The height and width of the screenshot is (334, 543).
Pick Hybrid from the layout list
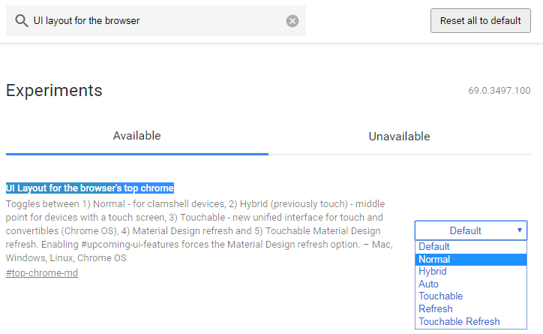click(433, 272)
